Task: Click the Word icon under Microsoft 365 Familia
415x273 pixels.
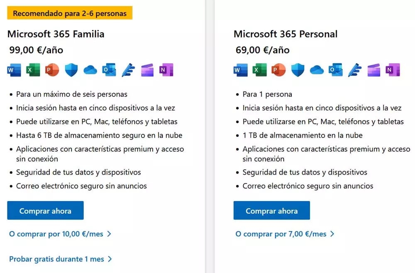Action: (x=14, y=70)
